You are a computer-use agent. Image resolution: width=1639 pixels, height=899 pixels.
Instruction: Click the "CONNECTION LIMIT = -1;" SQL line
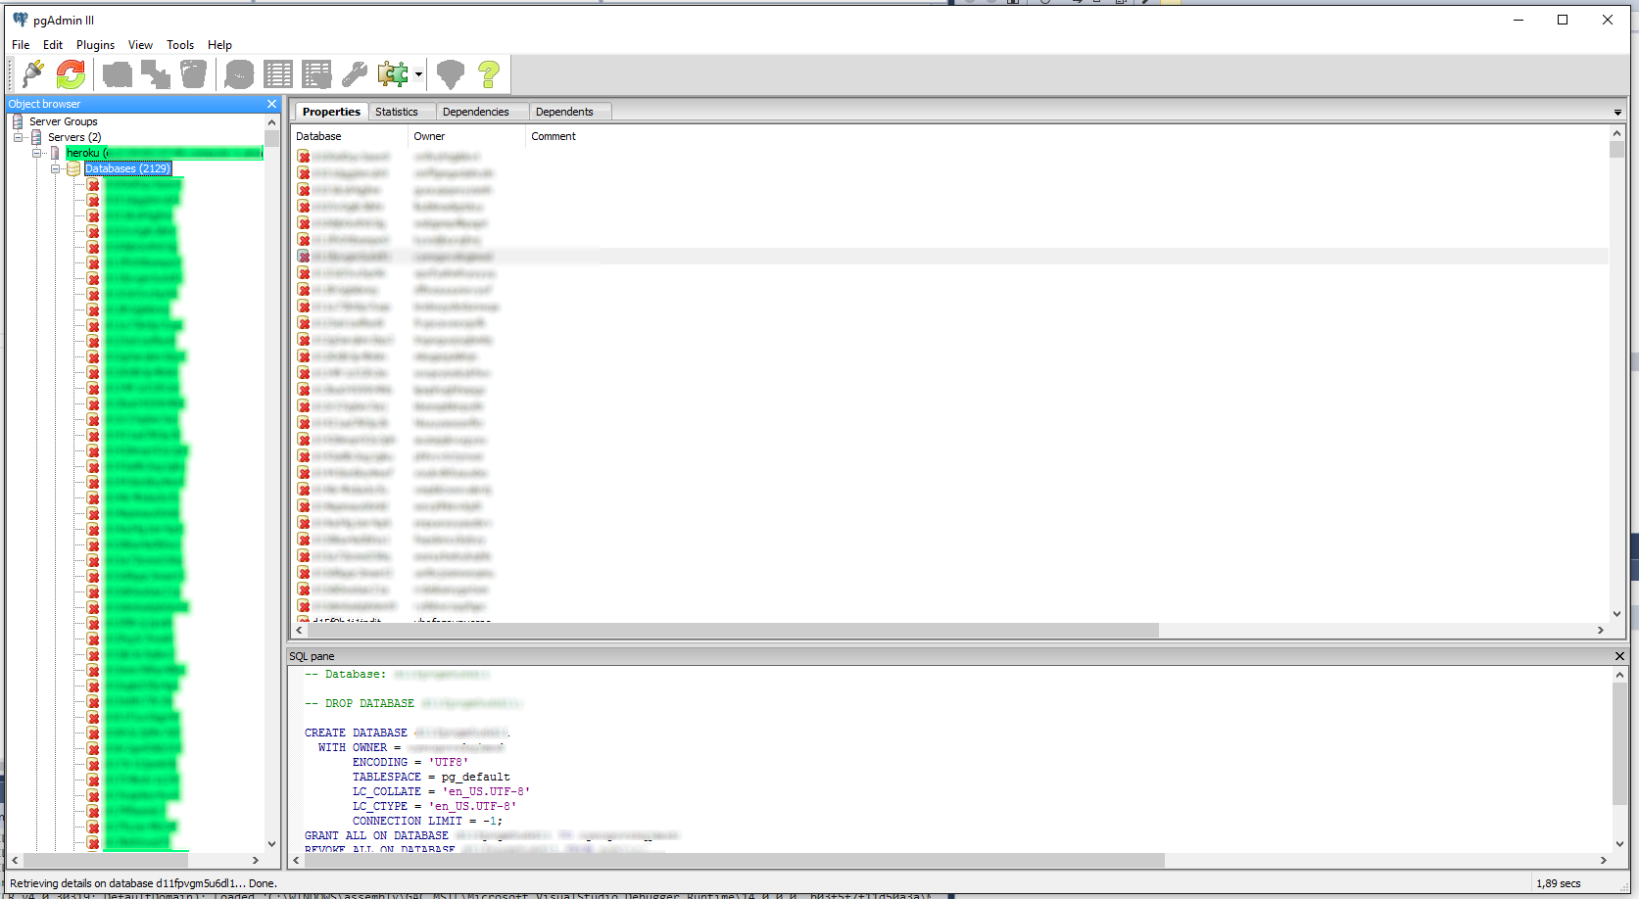[x=427, y=821]
